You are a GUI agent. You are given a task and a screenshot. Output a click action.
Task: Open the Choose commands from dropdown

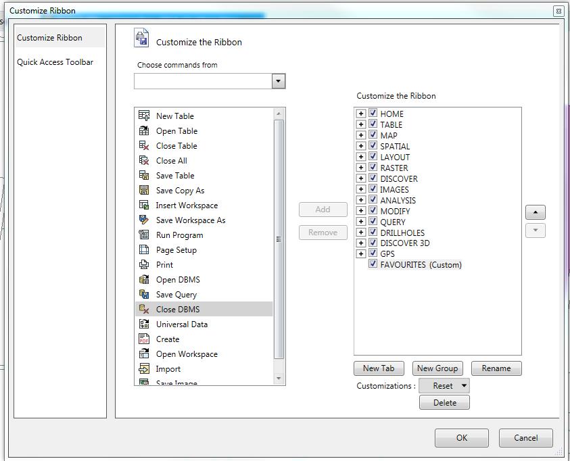coord(279,81)
